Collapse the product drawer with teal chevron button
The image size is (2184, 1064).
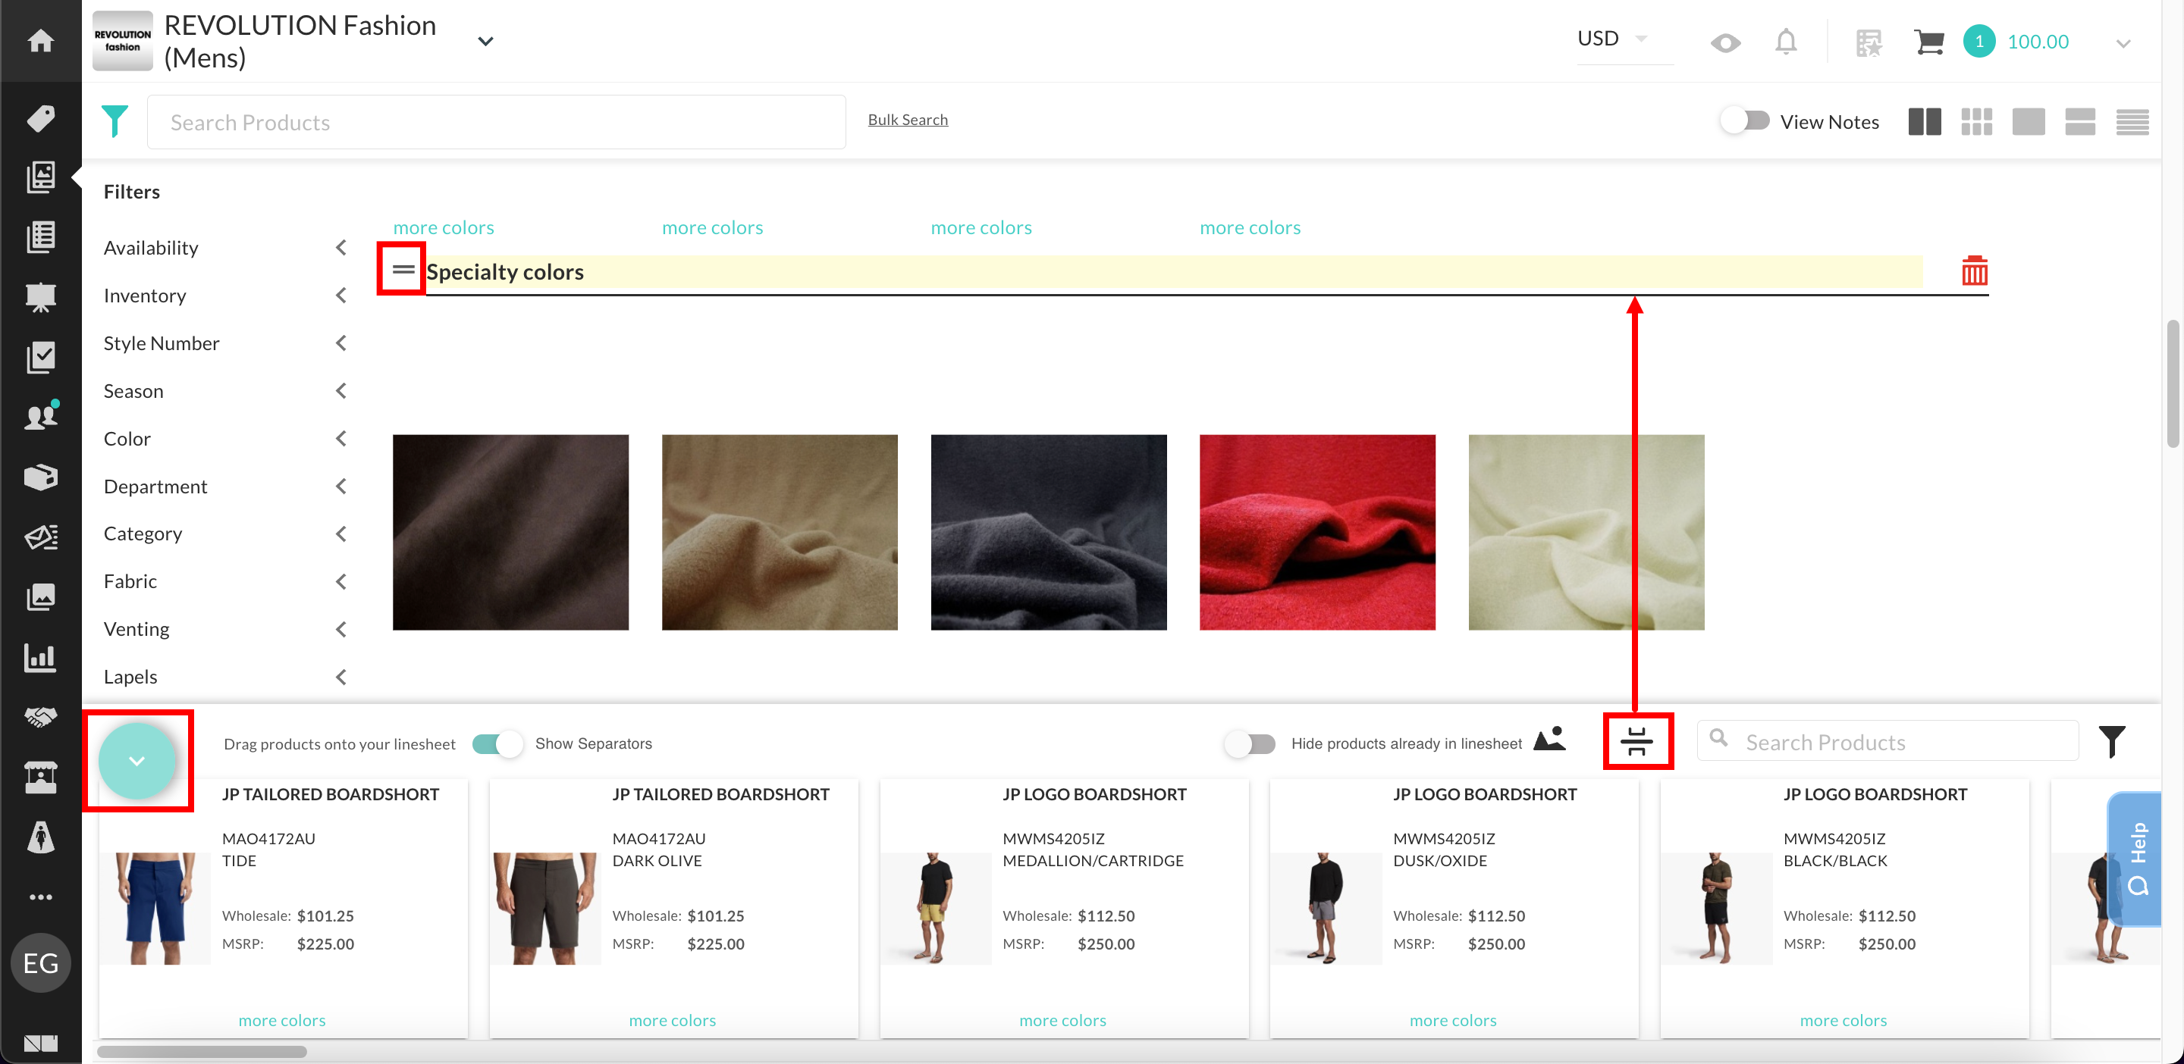coord(136,760)
